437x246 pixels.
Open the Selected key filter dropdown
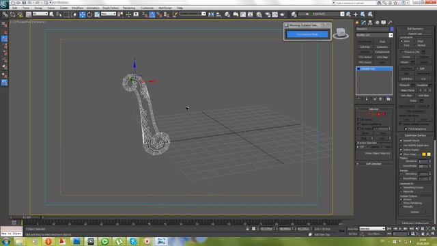(372, 229)
